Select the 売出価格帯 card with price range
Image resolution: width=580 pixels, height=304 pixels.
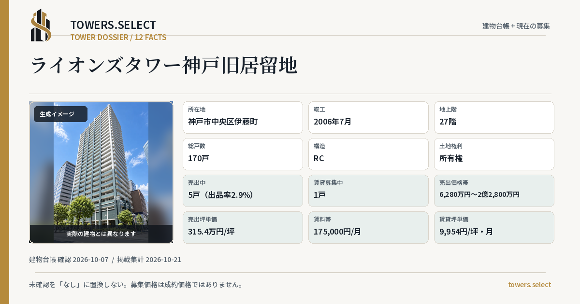494,191
